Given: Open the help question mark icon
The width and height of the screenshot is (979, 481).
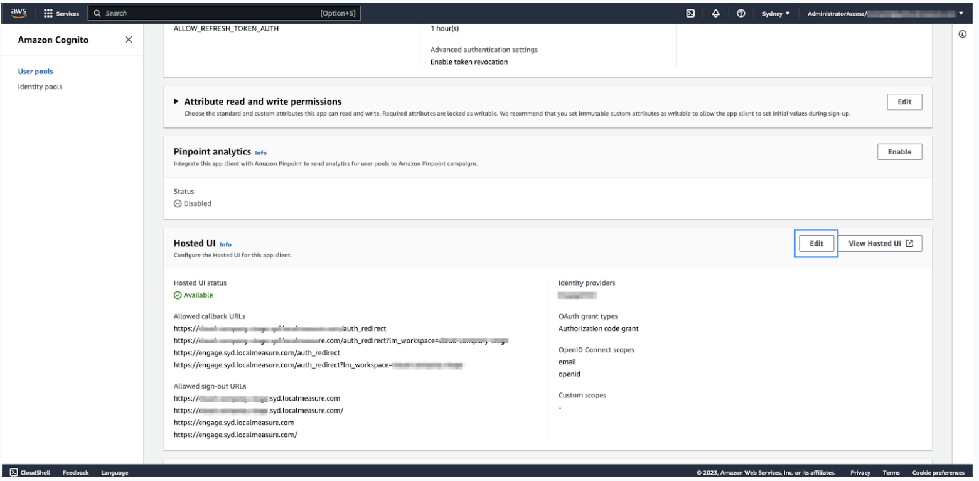Looking at the screenshot, I should coord(741,13).
